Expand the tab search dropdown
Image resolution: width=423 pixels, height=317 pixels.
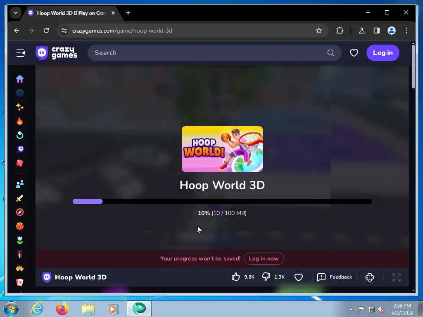[x=16, y=13]
